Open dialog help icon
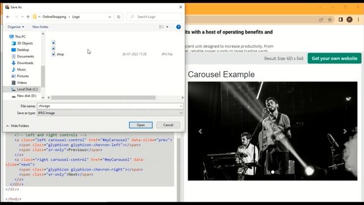 click(178, 27)
